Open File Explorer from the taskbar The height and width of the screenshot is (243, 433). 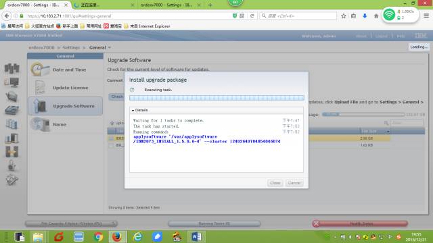(38, 237)
